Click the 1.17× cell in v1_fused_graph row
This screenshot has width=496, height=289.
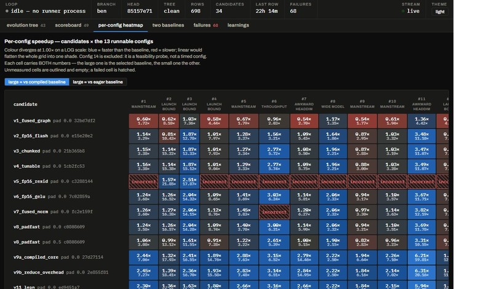coord(333,121)
